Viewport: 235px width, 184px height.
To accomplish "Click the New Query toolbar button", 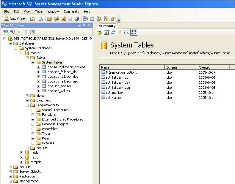I will (x=15, y=19).
